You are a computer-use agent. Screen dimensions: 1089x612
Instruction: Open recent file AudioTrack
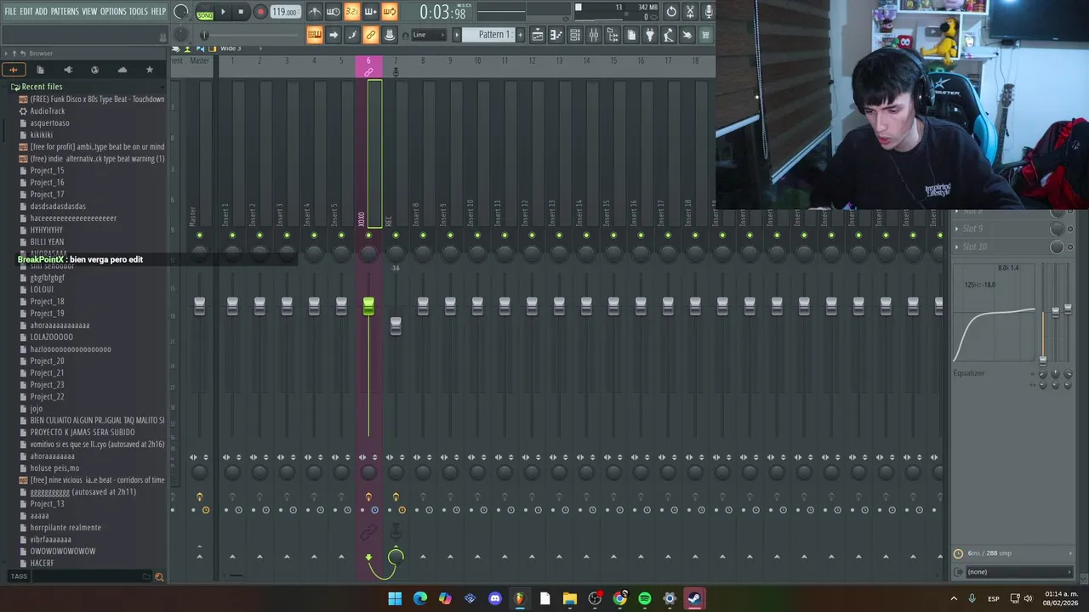point(47,111)
